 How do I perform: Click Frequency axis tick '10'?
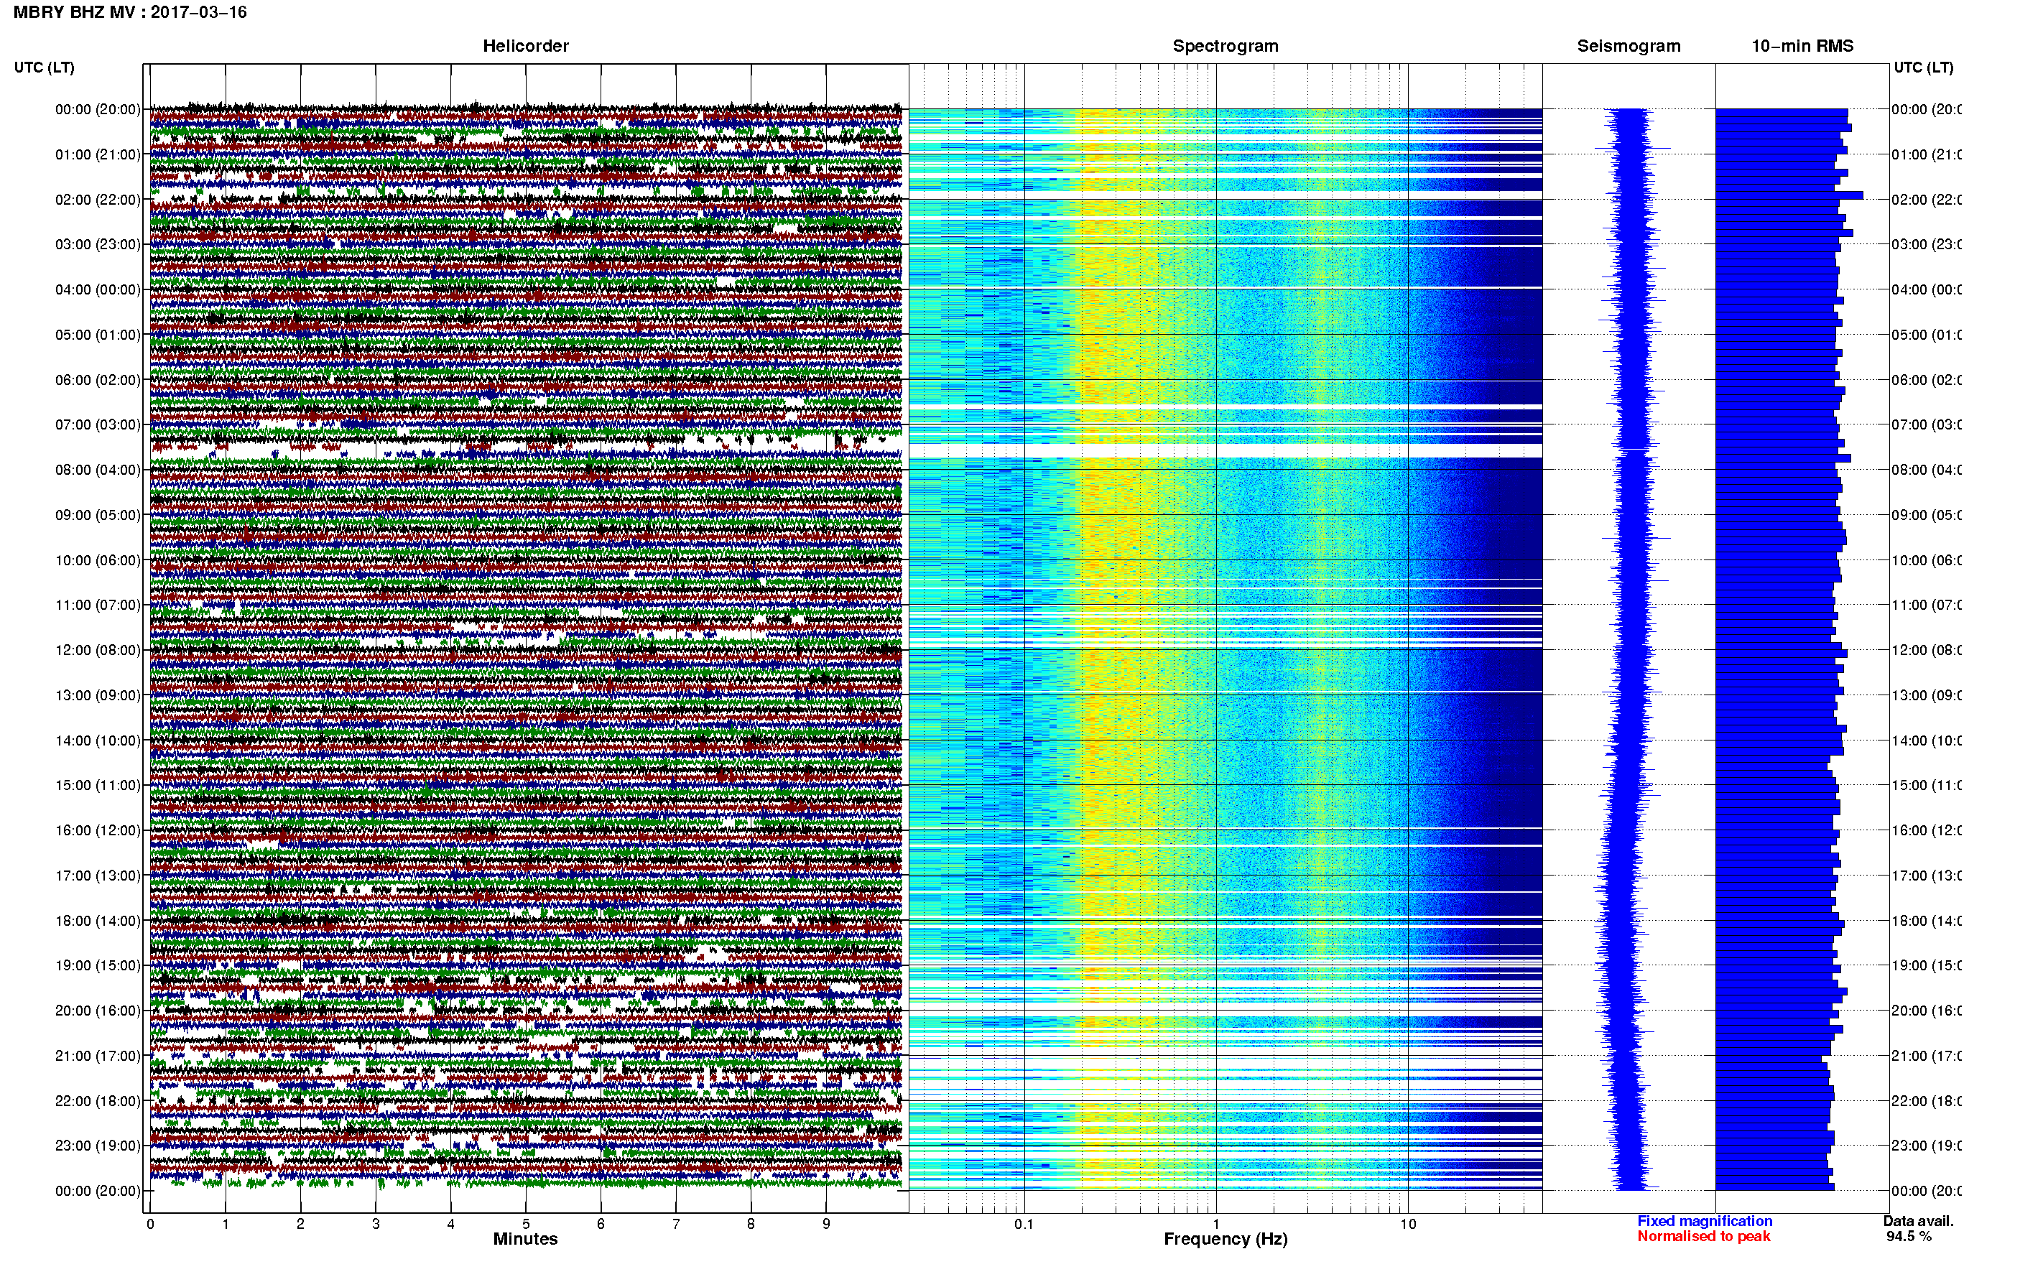pos(1408,1224)
